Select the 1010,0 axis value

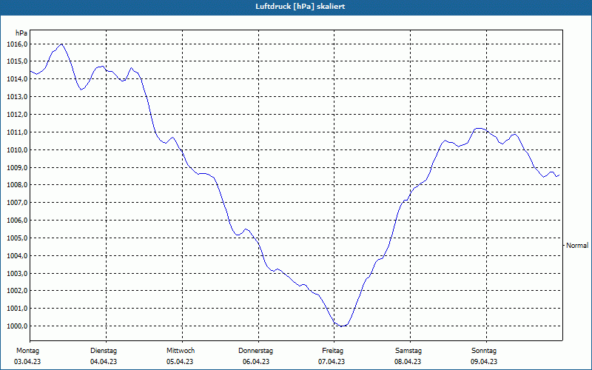pyautogui.click(x=17, y=150)
